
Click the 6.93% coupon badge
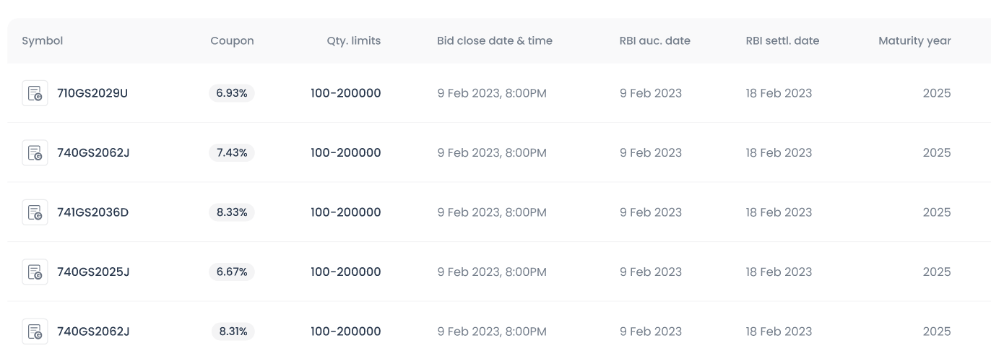click(232, 93)
